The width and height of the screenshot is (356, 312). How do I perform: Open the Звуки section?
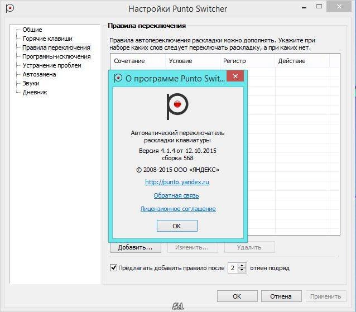[31, 83]
